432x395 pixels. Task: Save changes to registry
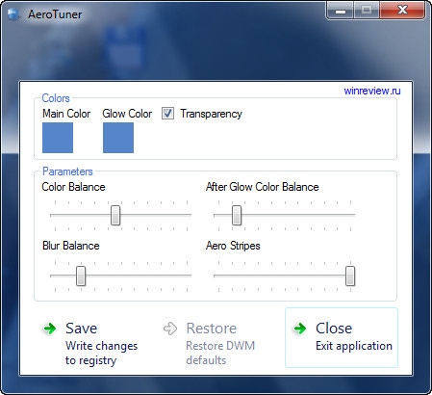pyautogui.click(x=90, y=343)
